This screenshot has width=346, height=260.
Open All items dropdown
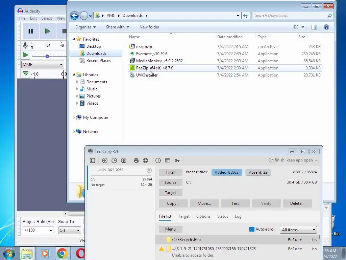[x=298, y=230]
